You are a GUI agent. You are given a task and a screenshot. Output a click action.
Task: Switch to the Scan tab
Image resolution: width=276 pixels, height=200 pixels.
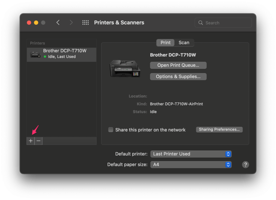point(184,43)
